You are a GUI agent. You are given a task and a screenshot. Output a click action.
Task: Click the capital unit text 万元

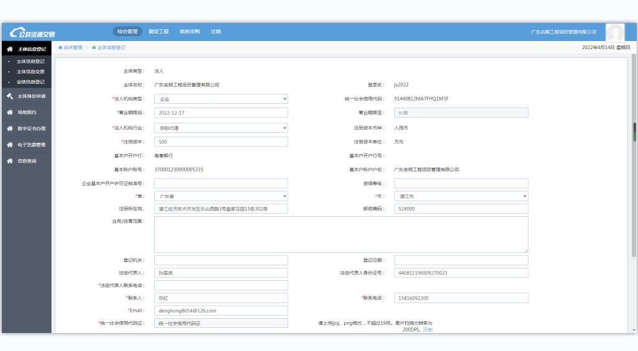click(x=399, y=142)
